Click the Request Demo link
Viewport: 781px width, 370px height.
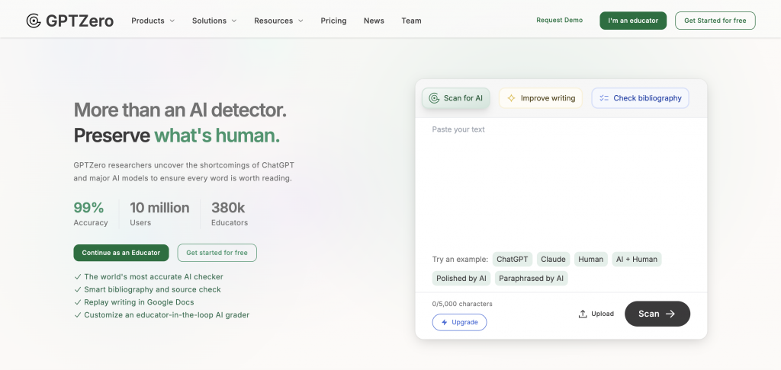click(x=559, y=21)
